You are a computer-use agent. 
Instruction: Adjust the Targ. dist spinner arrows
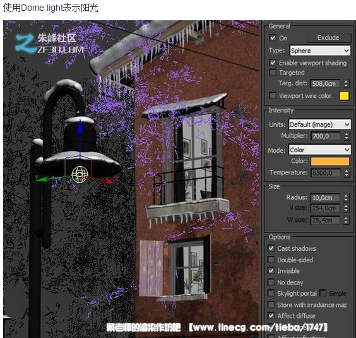pyautogui.click(x=346, y=83)
